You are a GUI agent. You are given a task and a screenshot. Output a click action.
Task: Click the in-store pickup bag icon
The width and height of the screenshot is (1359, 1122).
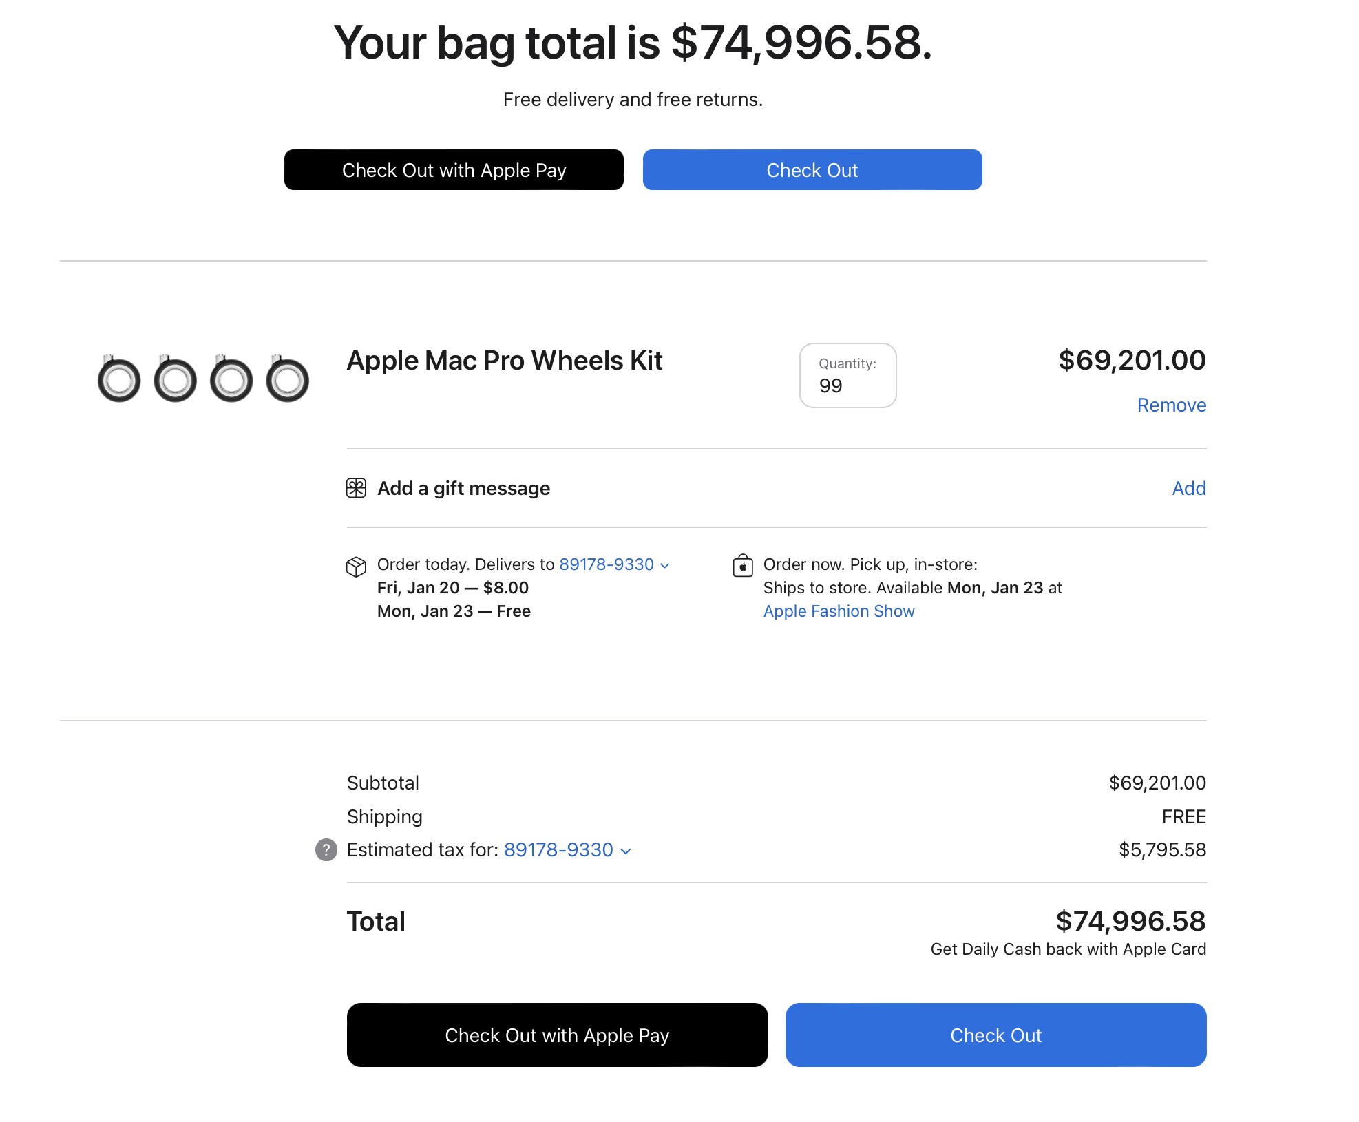(743, 566)
